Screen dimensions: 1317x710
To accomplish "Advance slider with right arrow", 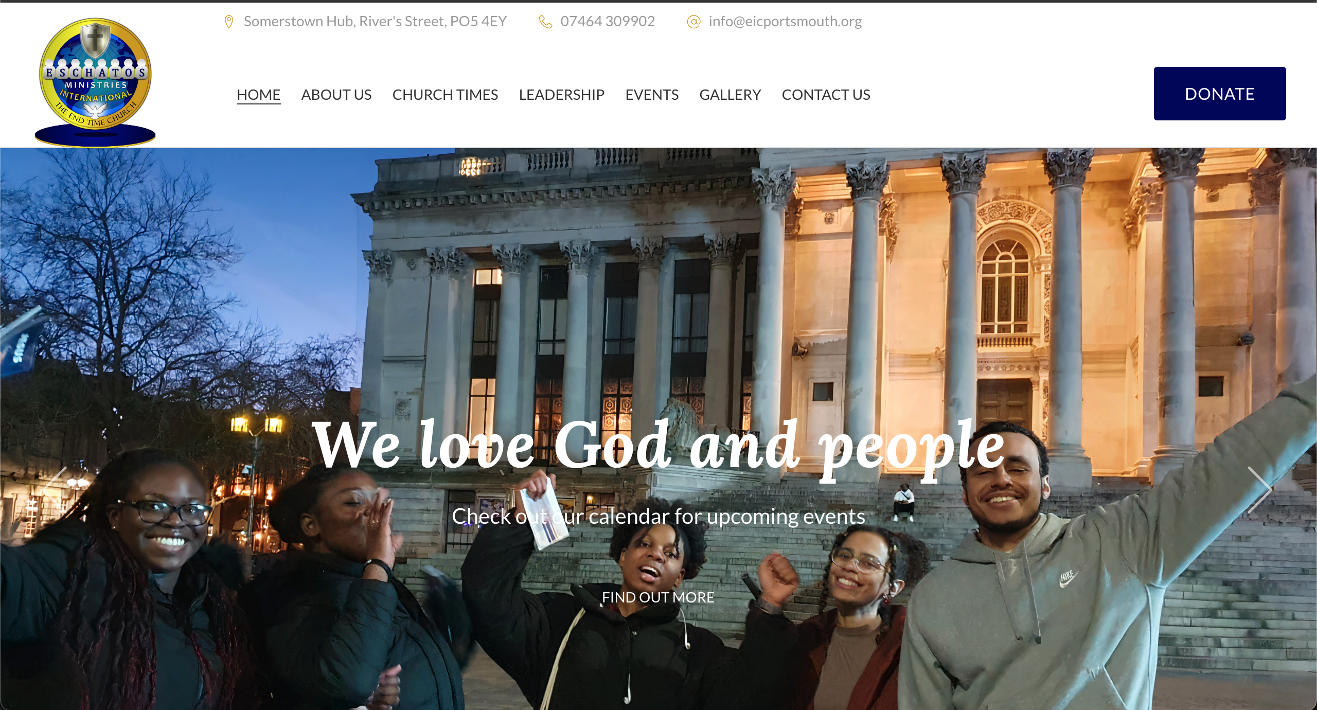I will point(1259,489).
